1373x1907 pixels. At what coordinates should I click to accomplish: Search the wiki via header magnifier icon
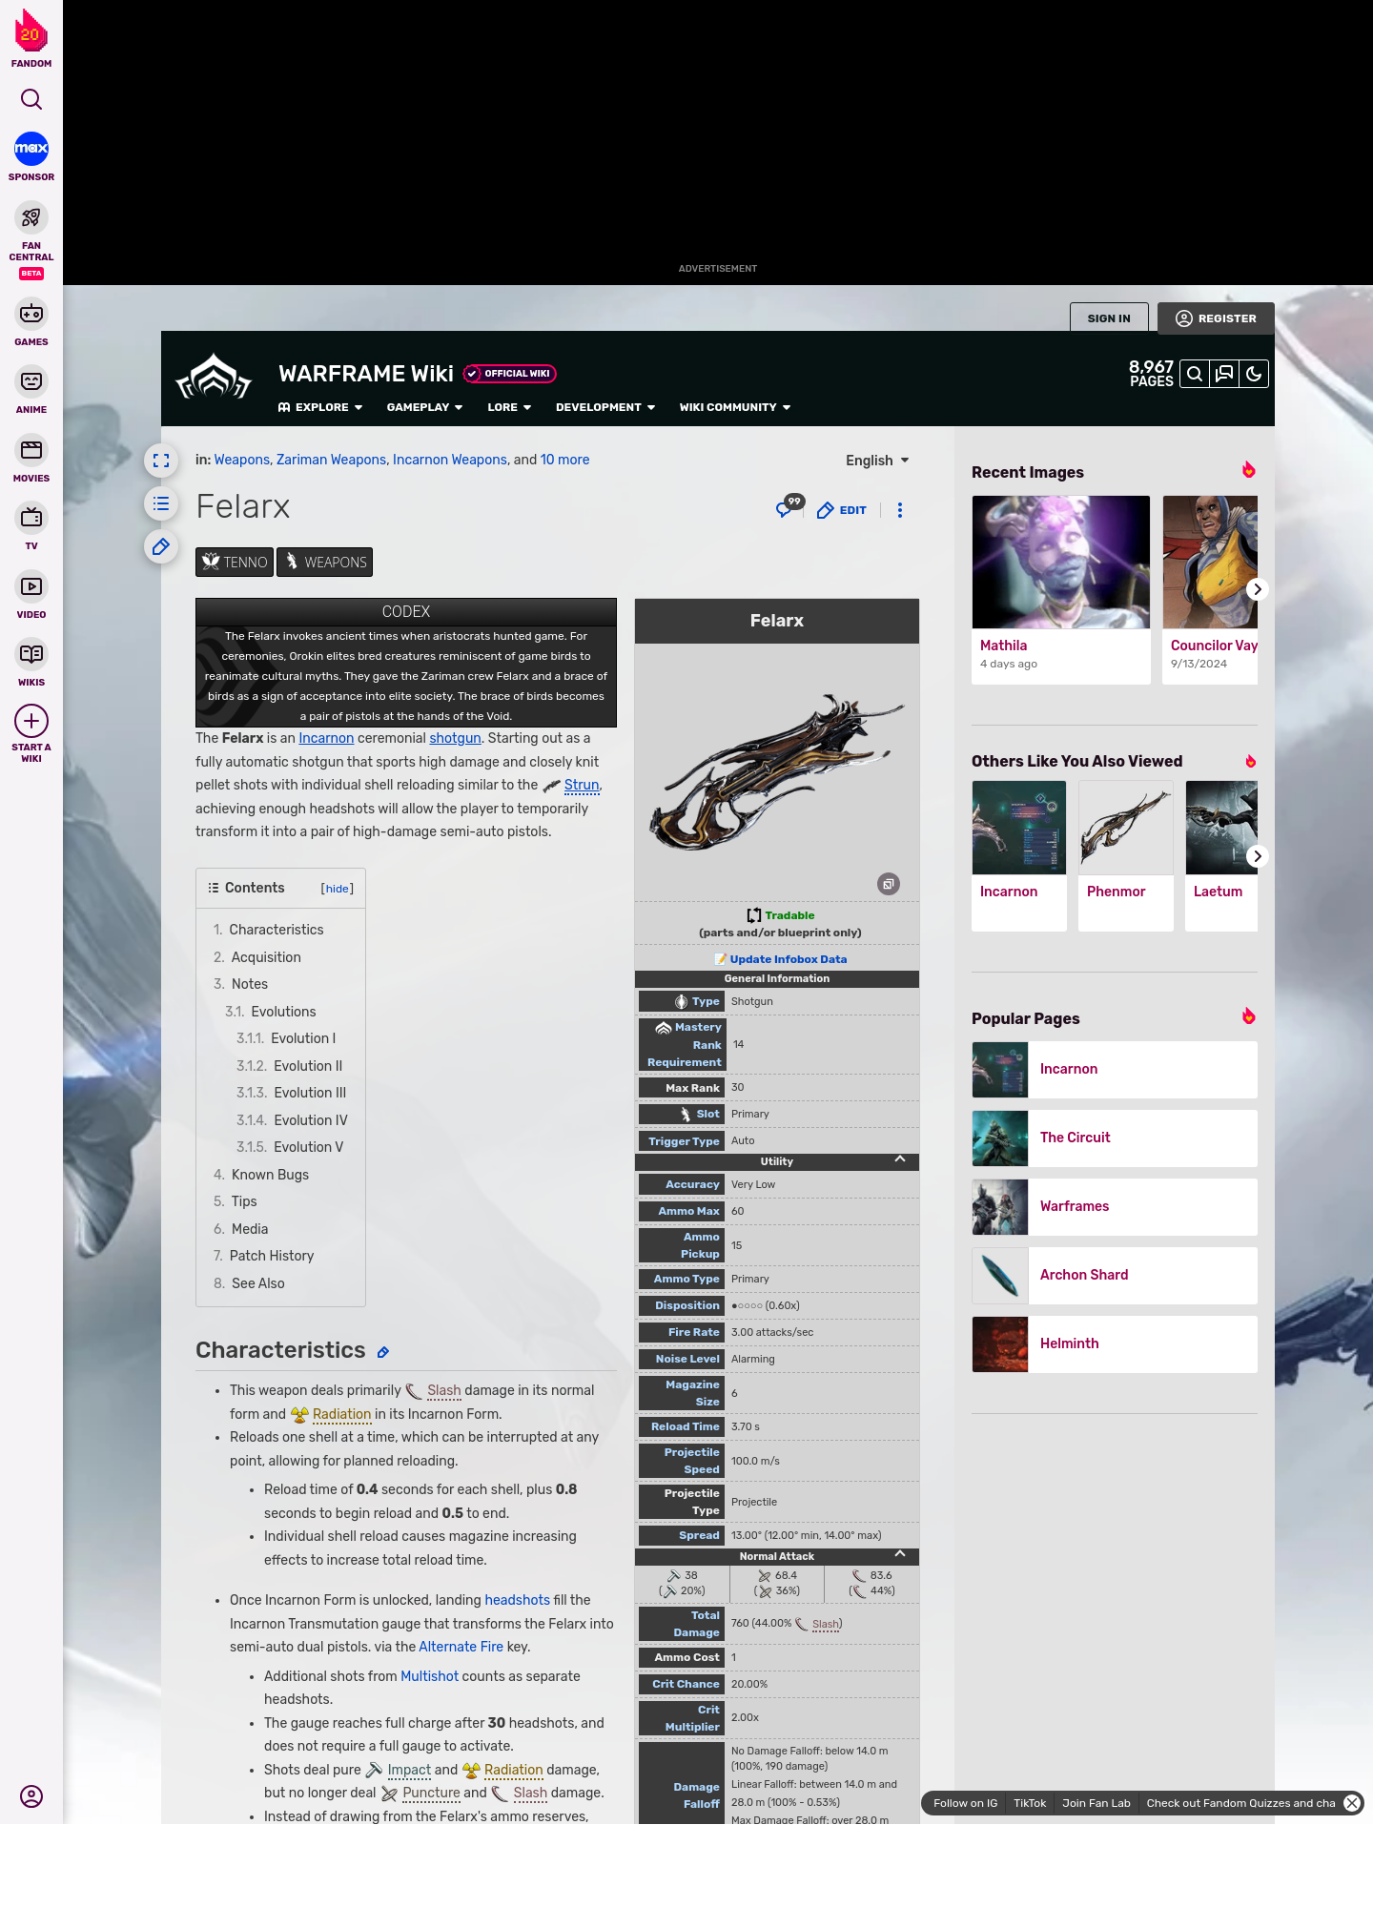pyautogui.click(x=1195, y=374)
